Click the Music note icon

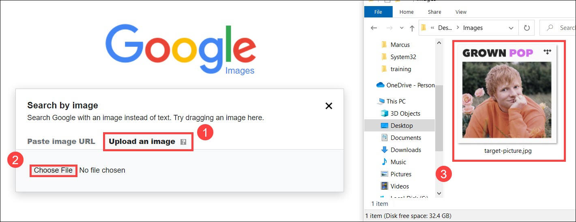[x=385, y=162]
